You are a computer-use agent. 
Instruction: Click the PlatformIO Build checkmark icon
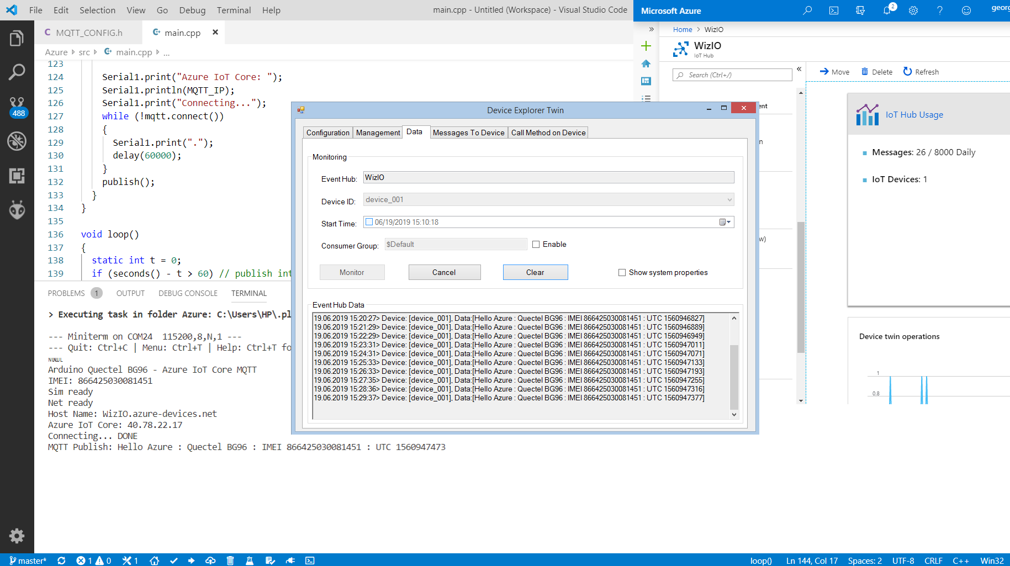point(173,560)
